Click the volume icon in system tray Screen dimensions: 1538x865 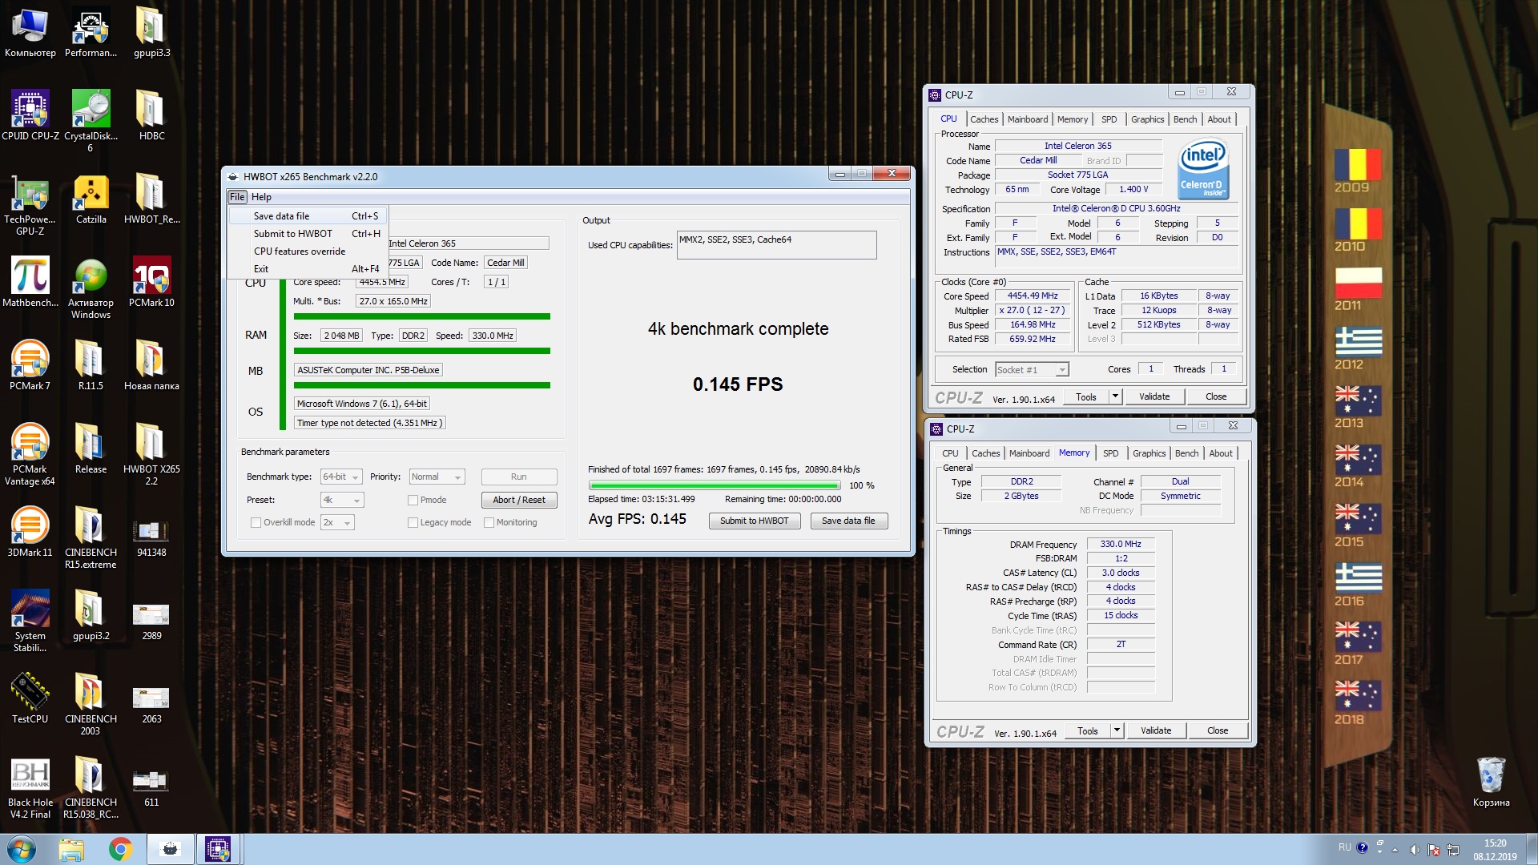pyautogui.click(x=1415, y=849)
